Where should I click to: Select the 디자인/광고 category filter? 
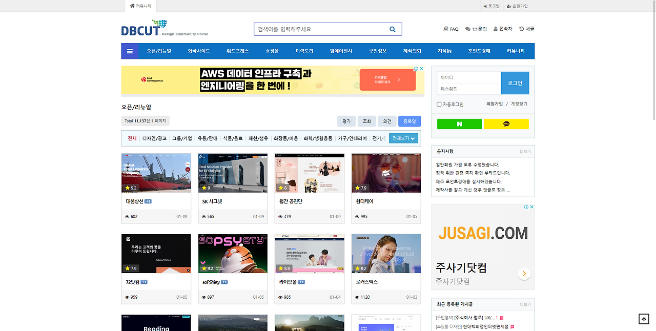point(154,138)
